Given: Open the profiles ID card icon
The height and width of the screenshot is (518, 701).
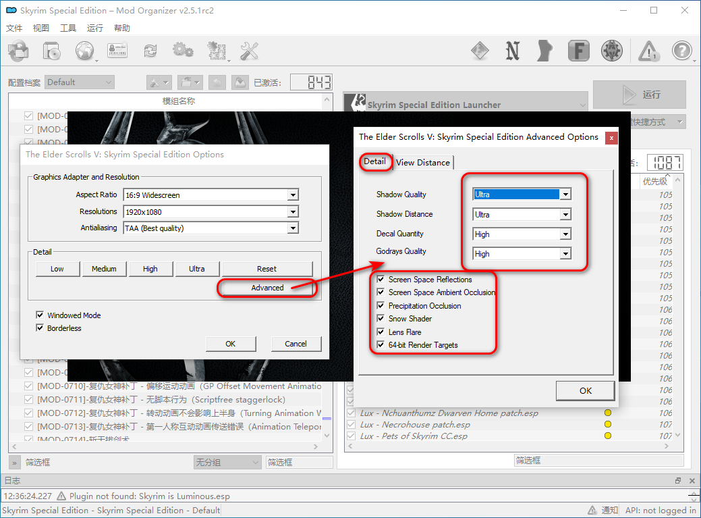Looking at the screenshot, I should point(117,51).
